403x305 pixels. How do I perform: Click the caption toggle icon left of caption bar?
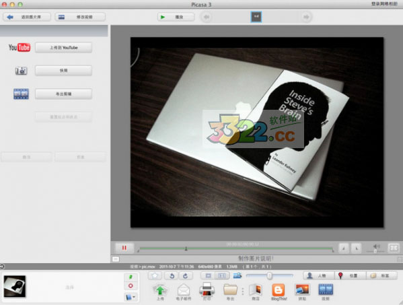116,259
